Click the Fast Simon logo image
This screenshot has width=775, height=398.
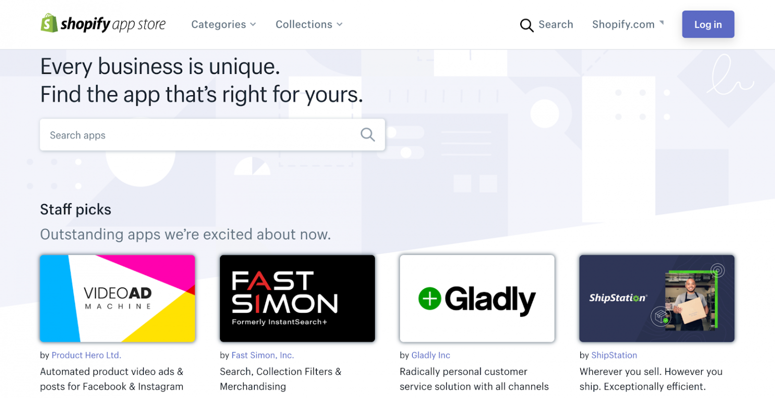297,298
